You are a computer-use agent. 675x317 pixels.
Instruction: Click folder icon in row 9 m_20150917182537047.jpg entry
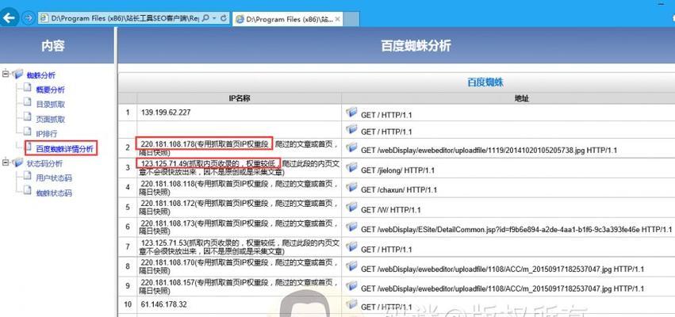(351, 285)
